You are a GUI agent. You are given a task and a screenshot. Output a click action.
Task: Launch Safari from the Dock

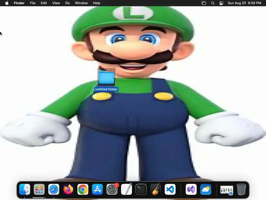[54, 189]
